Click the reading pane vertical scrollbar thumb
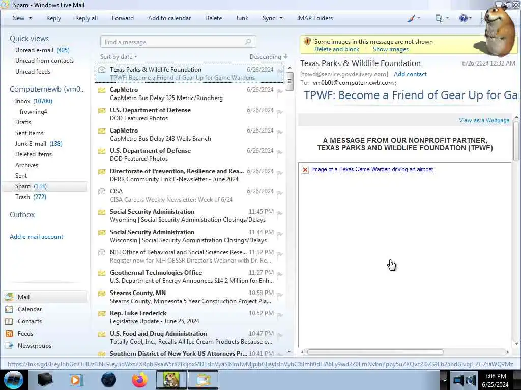521x390 pixels. 516,142
